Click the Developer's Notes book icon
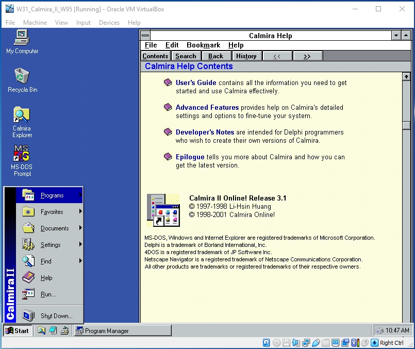This screenshot has height=349, width=415. (168, 132)
